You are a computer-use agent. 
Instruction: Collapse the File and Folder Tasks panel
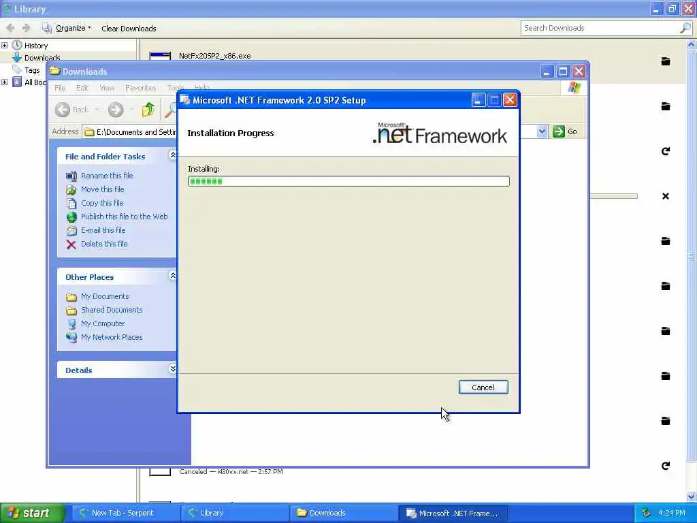pos(172,155)
